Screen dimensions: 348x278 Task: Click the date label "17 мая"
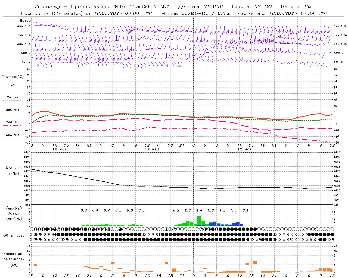tap(152, 149)
